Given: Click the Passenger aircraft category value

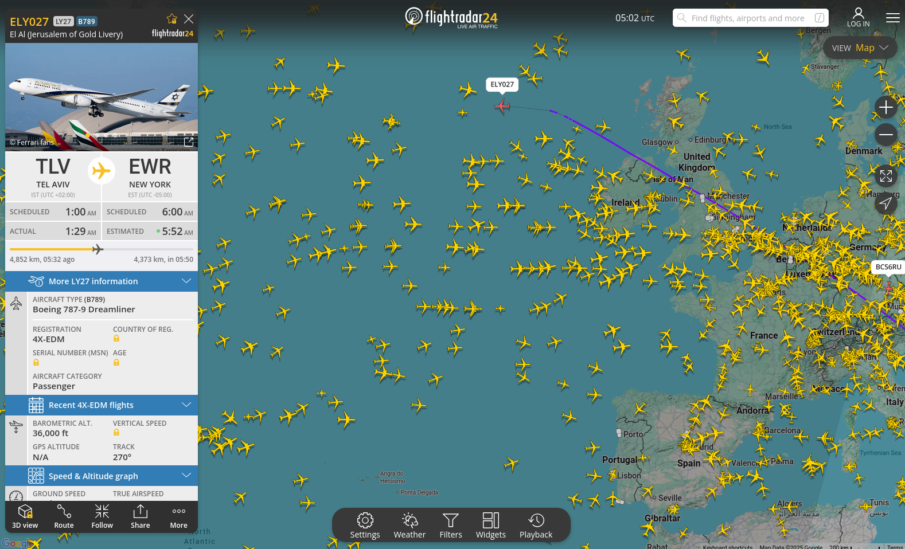Looking at the screenshot, I should [54, 386].
